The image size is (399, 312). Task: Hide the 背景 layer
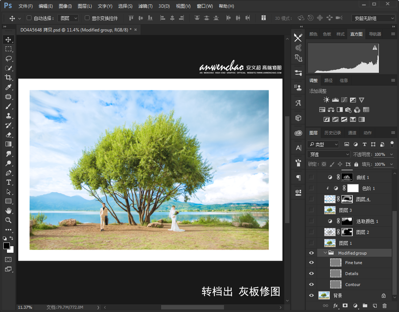tap(311, 296)
